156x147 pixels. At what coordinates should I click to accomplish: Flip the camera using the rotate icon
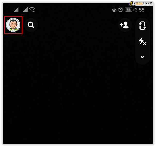(142, 26)
